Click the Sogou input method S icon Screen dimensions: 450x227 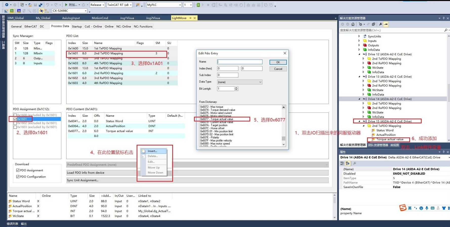(403, 208)
